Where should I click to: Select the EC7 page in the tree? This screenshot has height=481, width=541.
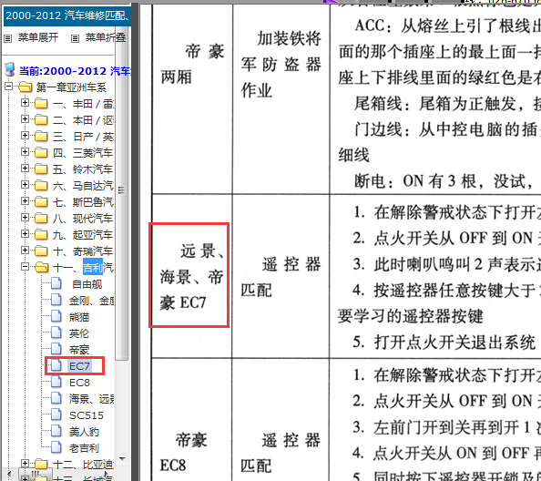click(x=79, y=366)
